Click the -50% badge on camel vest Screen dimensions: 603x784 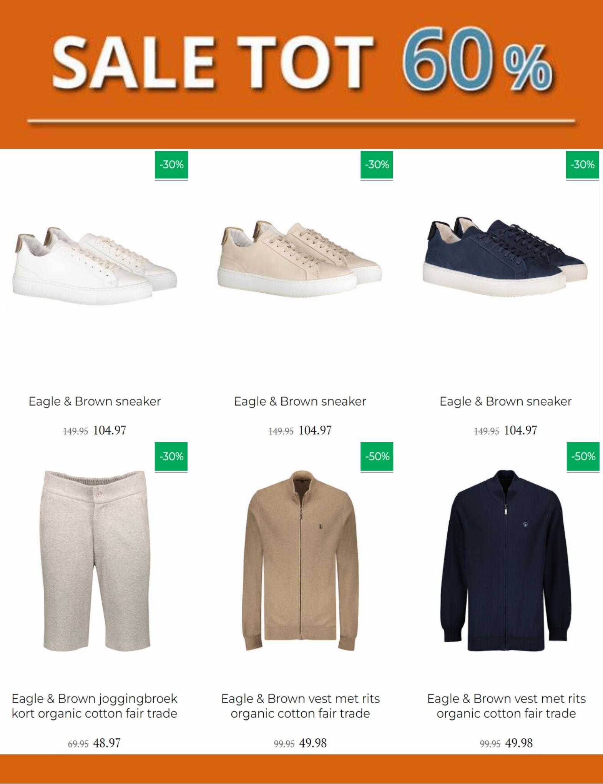pos(377,456)
